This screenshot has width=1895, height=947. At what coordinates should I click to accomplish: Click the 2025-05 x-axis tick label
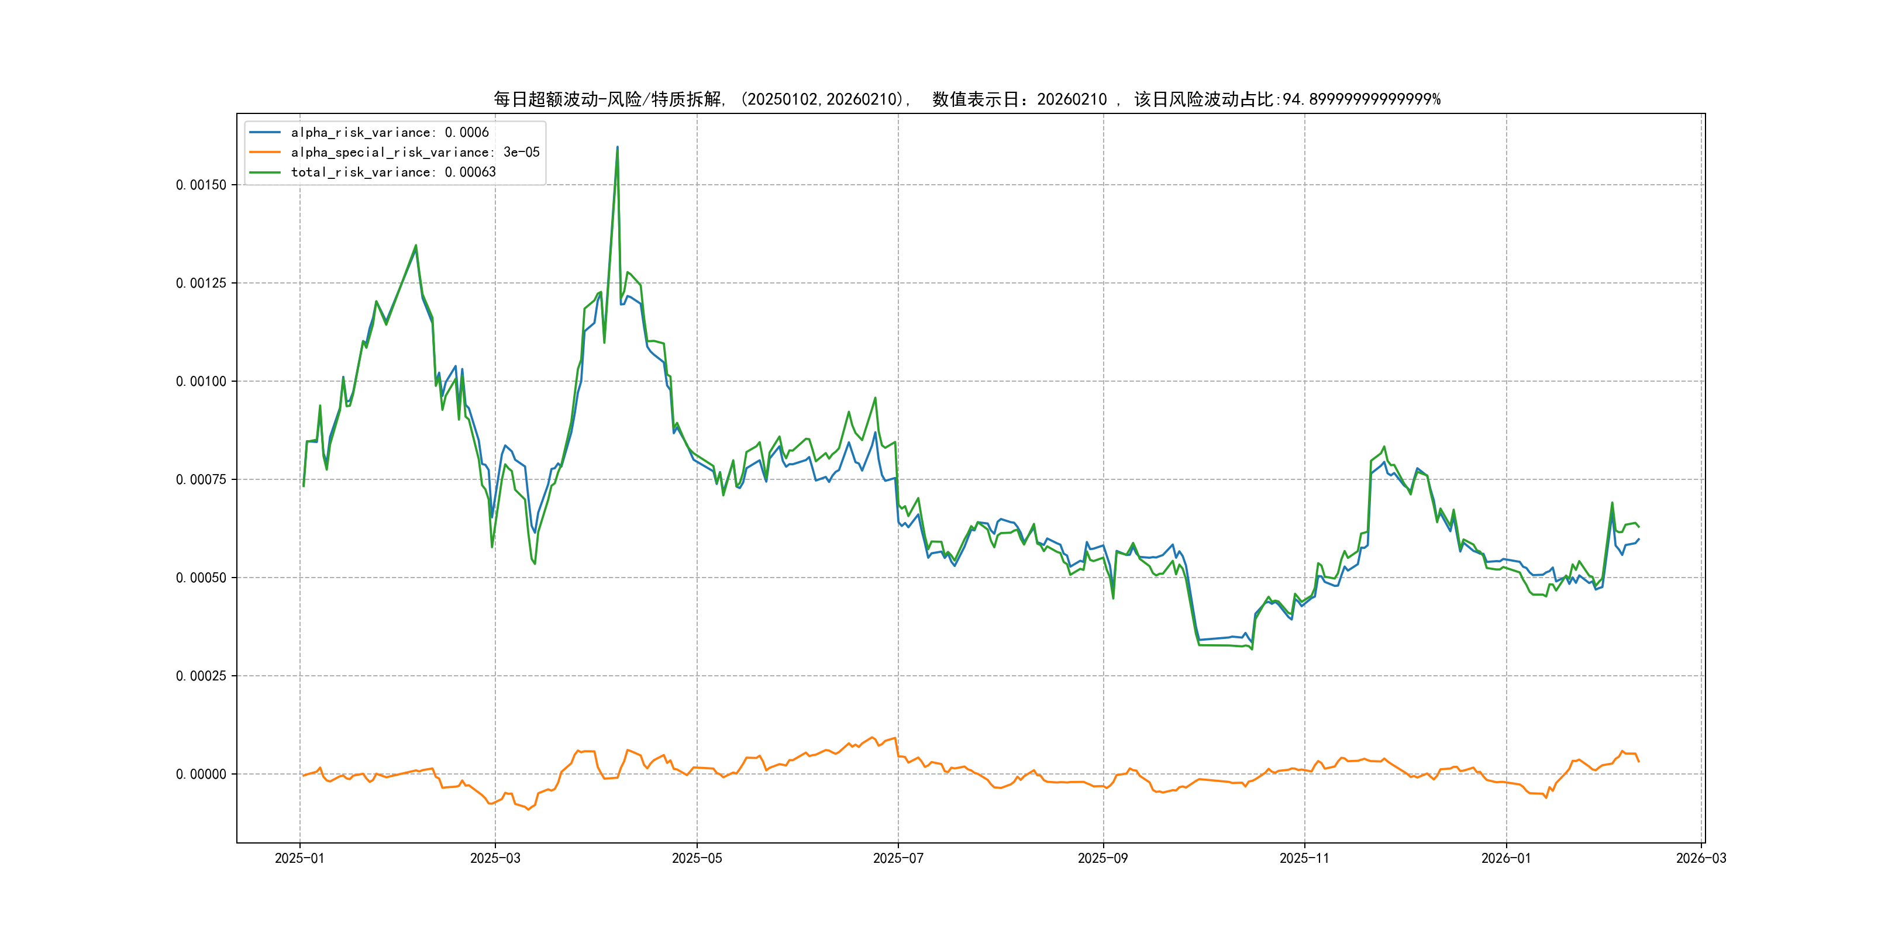coord(697,858)
